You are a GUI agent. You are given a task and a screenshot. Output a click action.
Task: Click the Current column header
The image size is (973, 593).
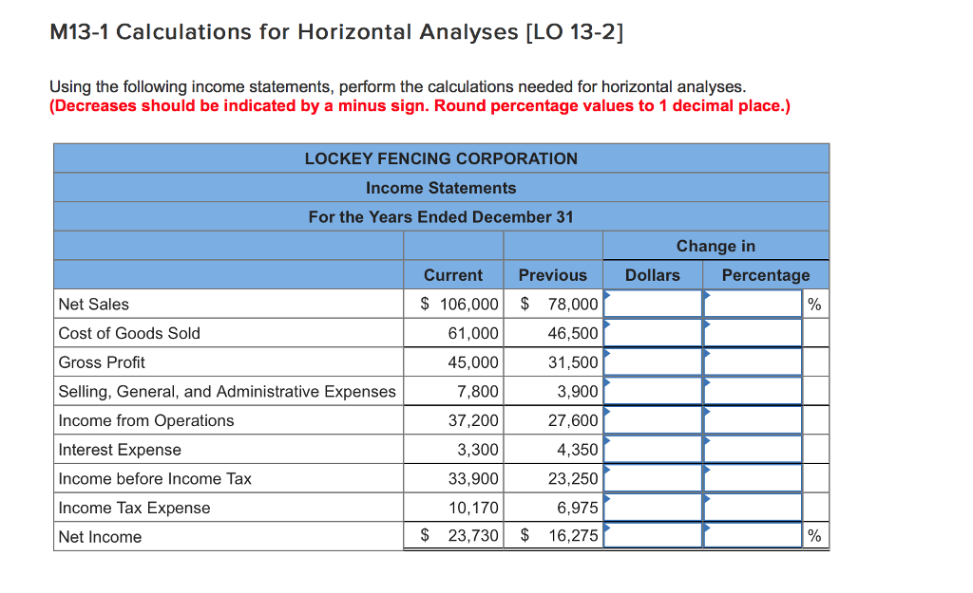pyautogui.click(x=453, y=275)
